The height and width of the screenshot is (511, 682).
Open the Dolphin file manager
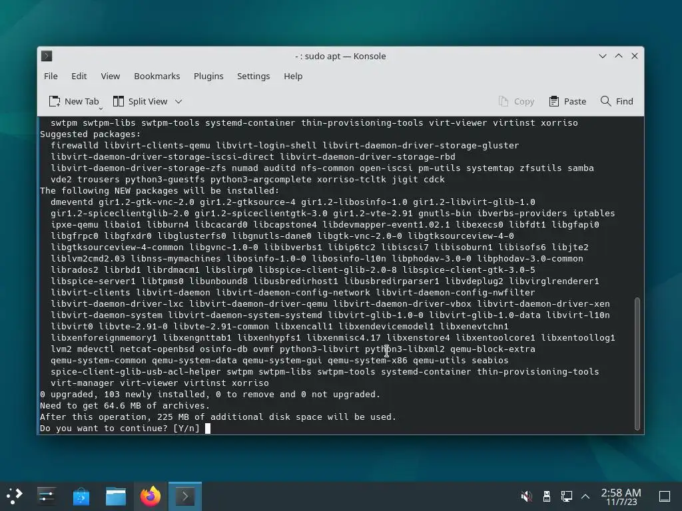(x=116, y=496)
